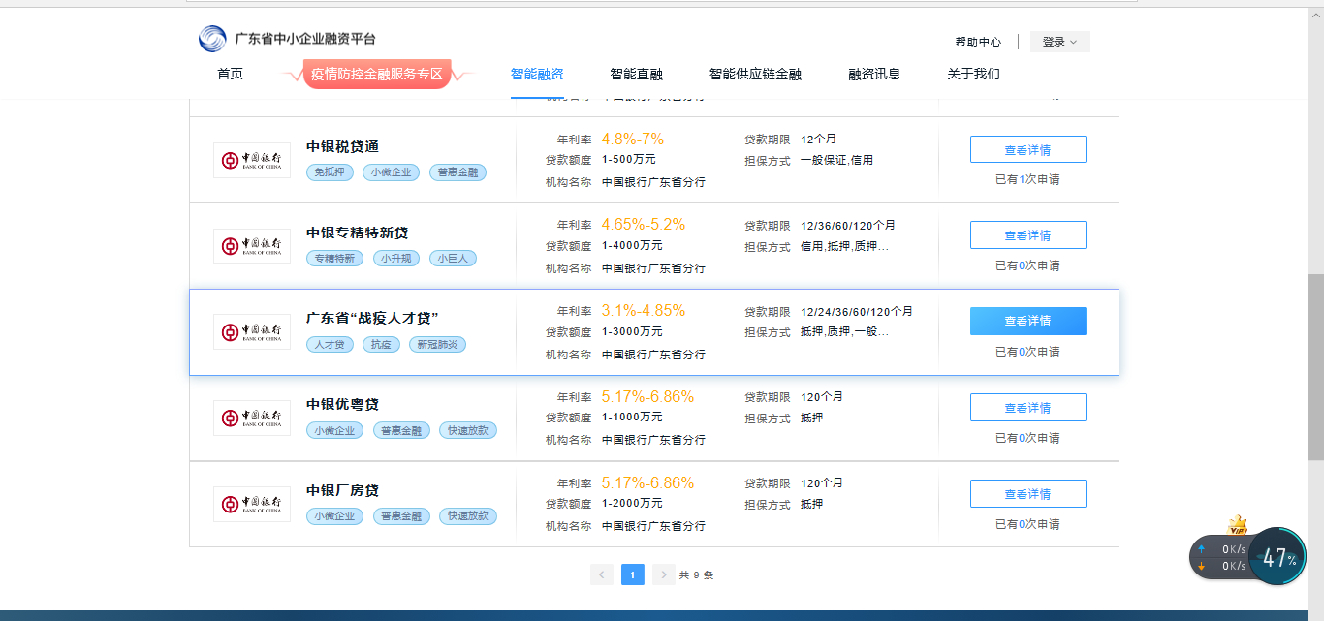The width and height of the screenshot is (1324, 621).
Task: Click the 1-3000万元 loan amount
Action: coord(633,331)
